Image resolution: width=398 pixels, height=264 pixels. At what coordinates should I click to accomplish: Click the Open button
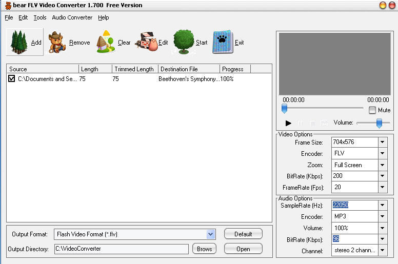(243, 249)
